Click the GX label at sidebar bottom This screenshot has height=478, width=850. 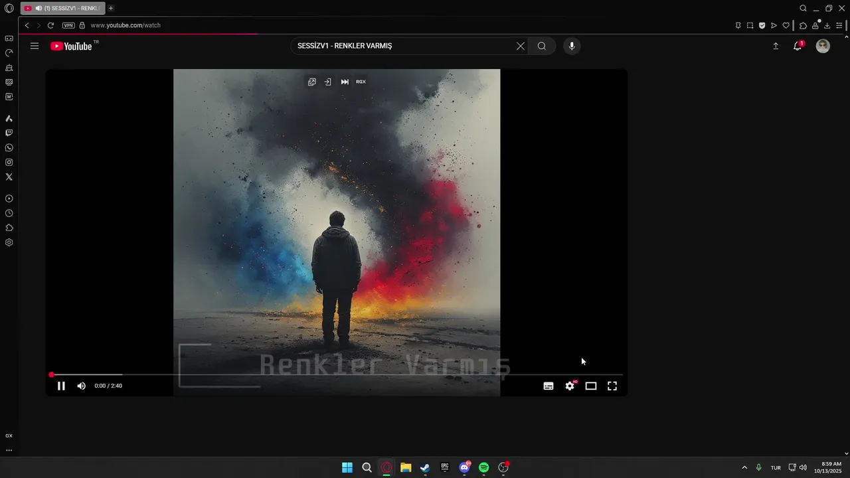point(9,436)
